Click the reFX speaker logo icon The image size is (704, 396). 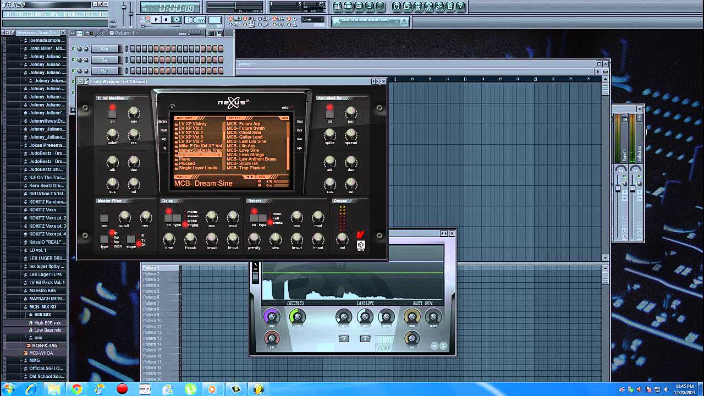coord(361,245)
